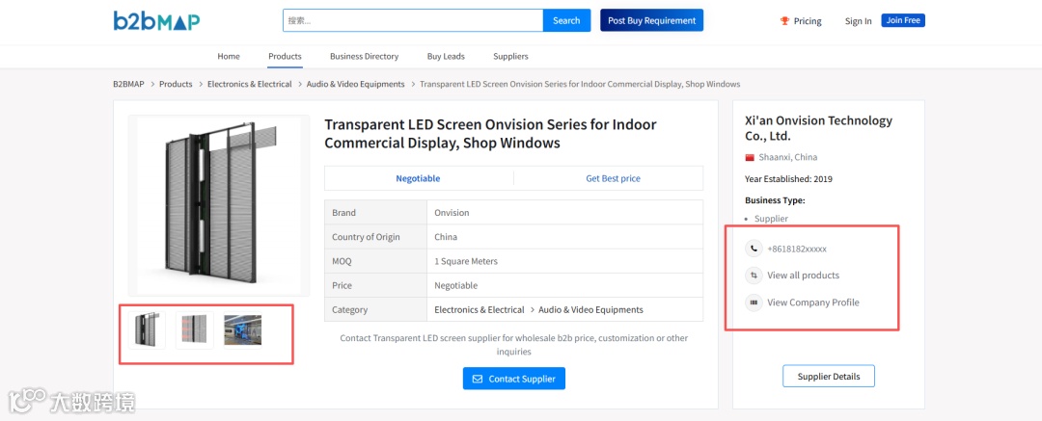Image resolution: width=1042 pixels, height=421 pixels.
Task: Click Sign In
Action: pyautogui.click(x=858, y=21)
